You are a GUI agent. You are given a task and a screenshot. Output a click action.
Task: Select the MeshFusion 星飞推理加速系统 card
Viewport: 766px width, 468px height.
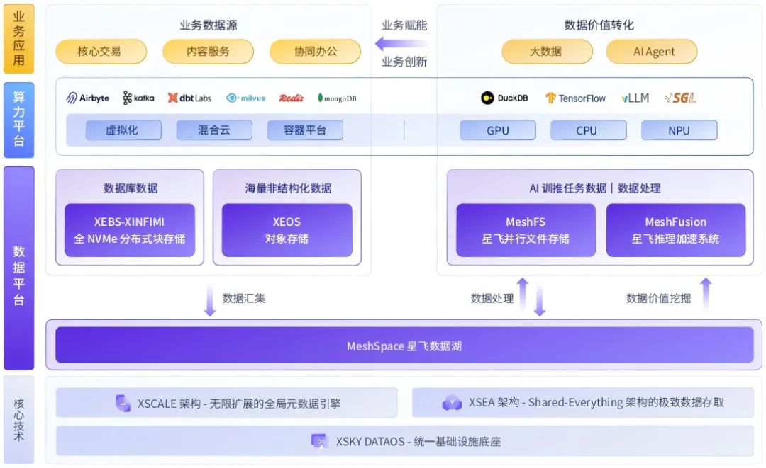point(676,230)
